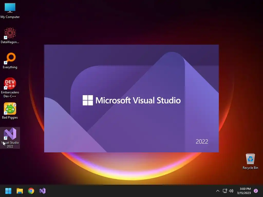Select the DataWagon desktop shortcut
Viewport: 263px width, 197px height.
[10, 35]
